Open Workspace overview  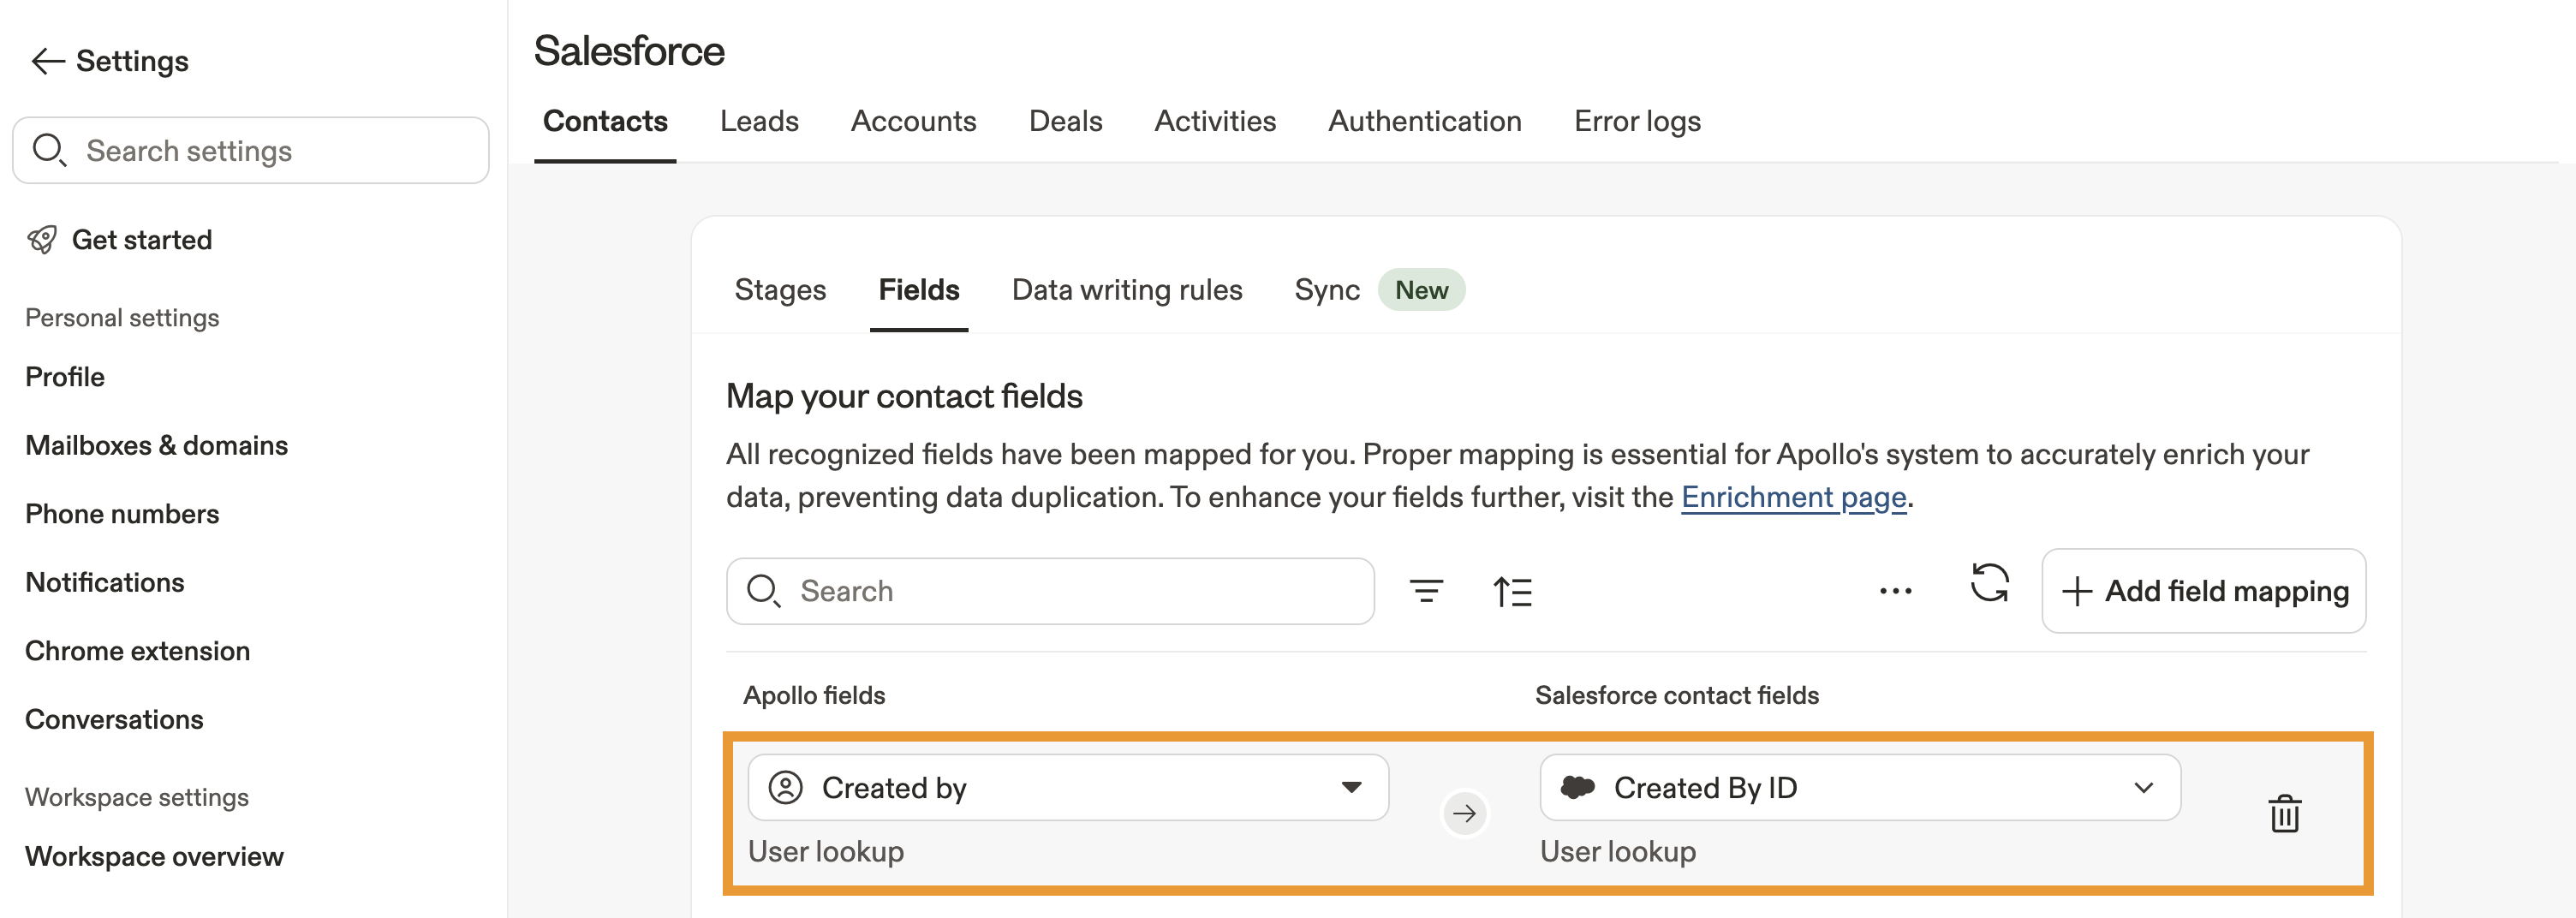tap(154, 857)
